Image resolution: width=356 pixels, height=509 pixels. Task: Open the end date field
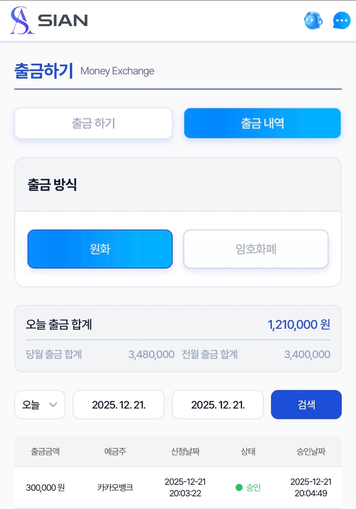pyautogui.click(x=218, y=405)
